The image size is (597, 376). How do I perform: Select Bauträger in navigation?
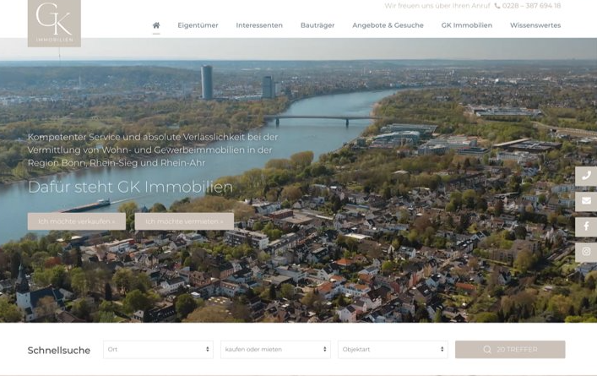[317, 25]
